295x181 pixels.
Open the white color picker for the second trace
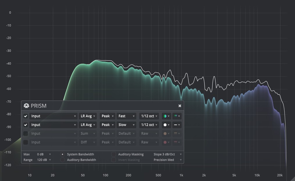click(167, 125)
